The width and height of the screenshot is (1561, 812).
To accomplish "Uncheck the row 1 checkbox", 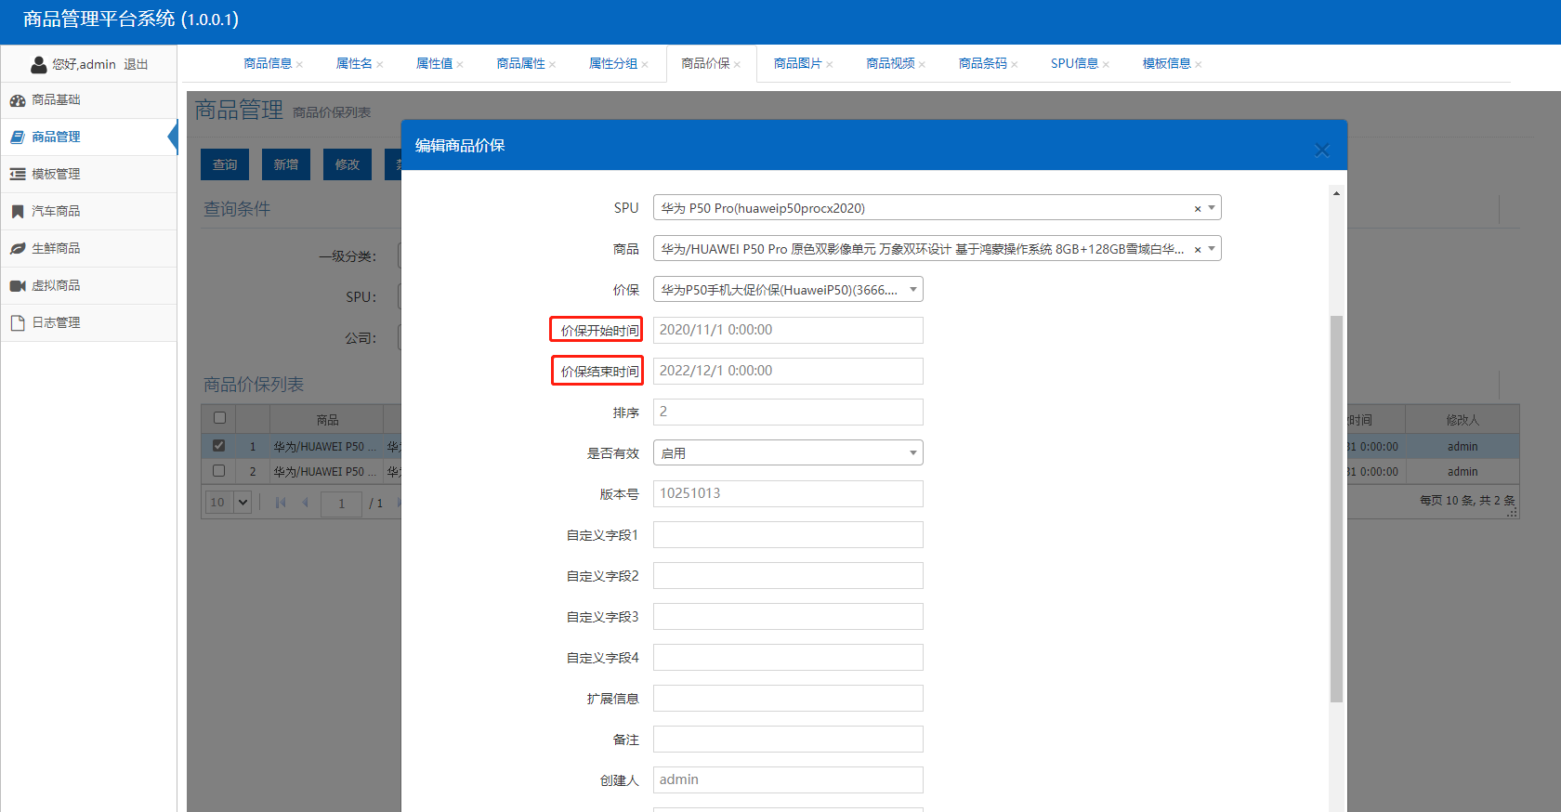I will (x=218, y=446).
